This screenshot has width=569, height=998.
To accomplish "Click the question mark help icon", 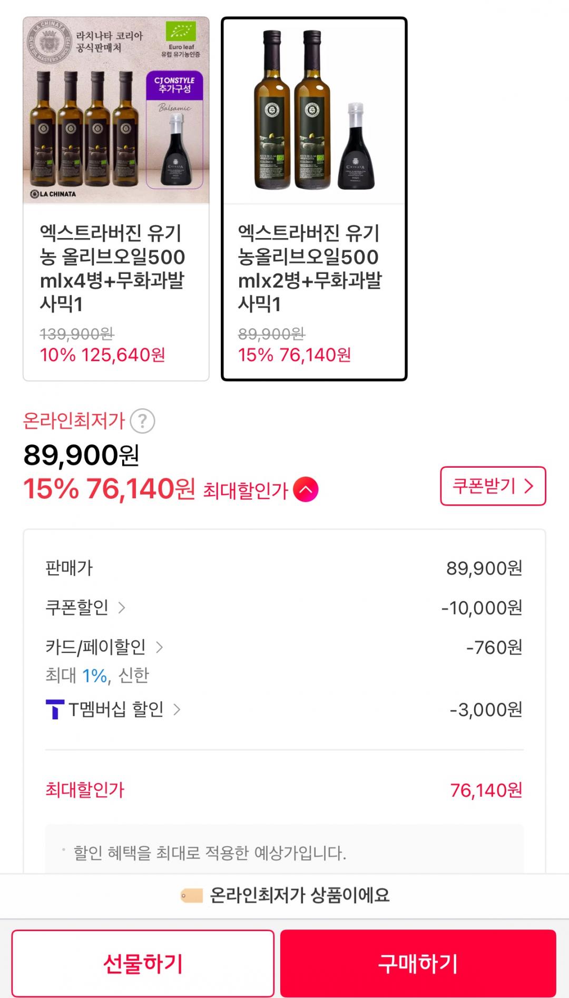I will point(142,421).
